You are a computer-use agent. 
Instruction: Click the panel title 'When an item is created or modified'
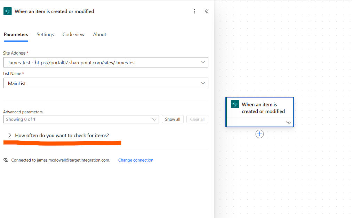pyautogui.click(x=54, y=11)
